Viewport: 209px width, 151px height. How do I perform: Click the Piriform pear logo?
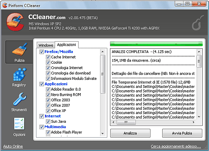point(198,23)
